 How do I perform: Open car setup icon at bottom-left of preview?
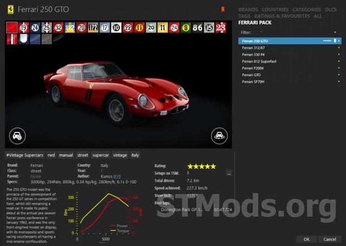click(x=17, y=136)
